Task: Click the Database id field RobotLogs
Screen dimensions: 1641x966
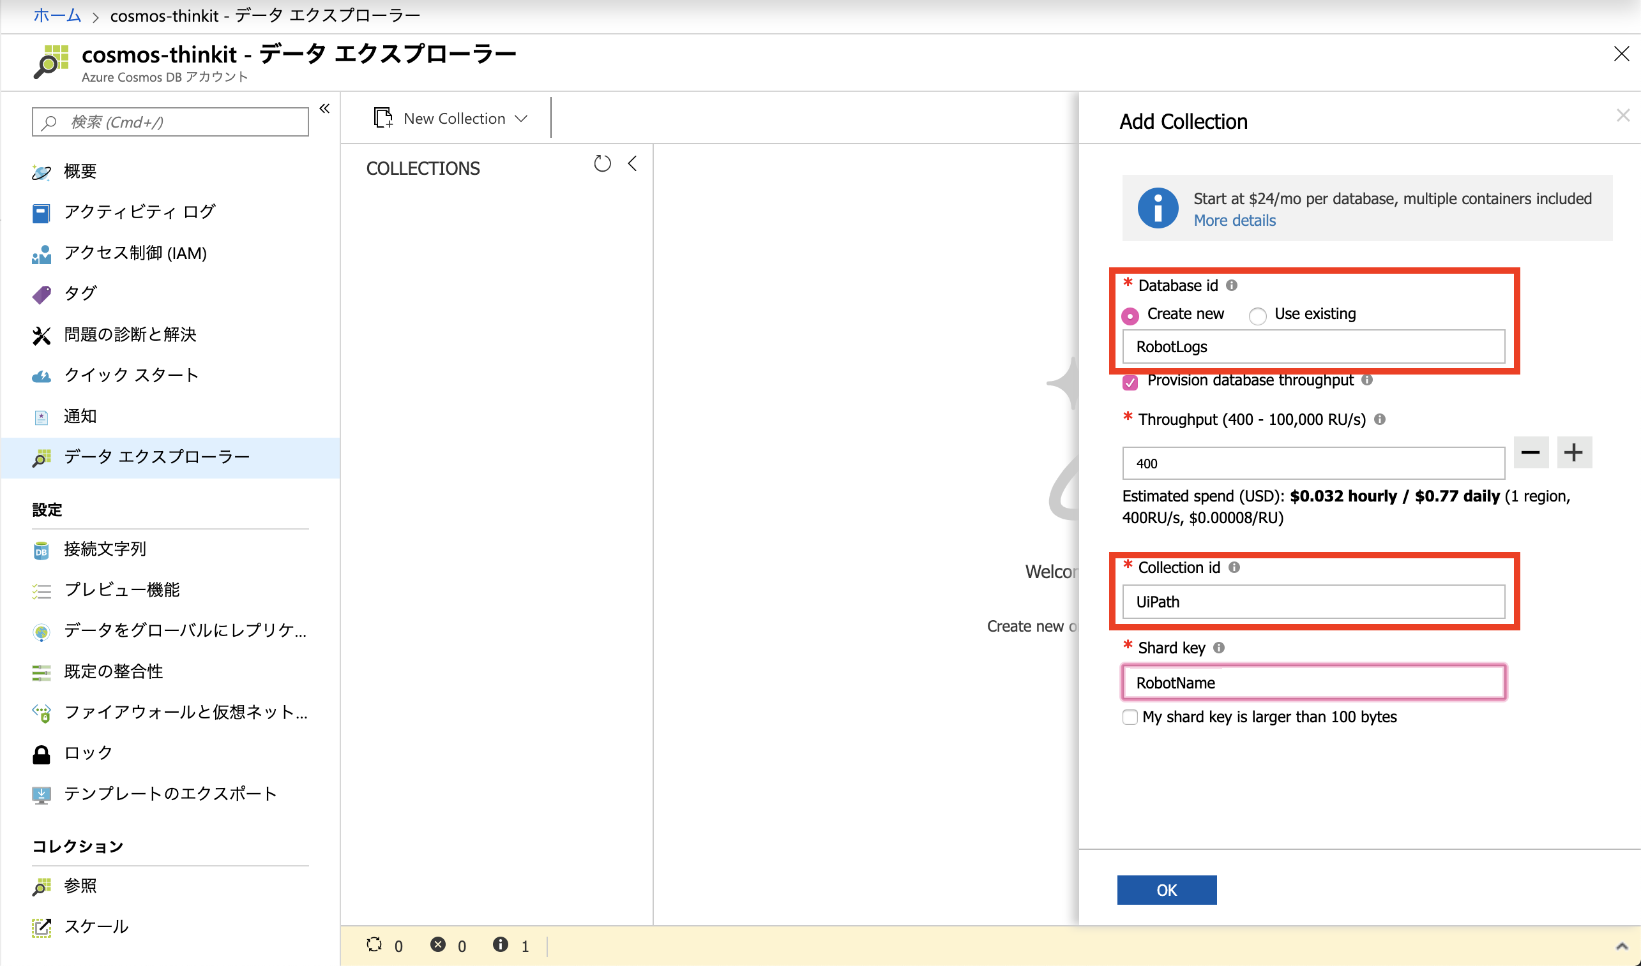Action: [1313, 347]
